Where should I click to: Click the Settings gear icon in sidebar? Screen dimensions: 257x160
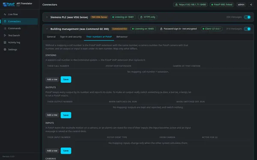5,49
